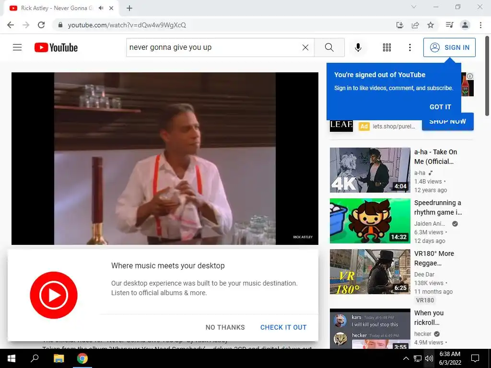Click the video player area
Image resolution: width=491 pixels, height=368 pixels.
(165, 158)
